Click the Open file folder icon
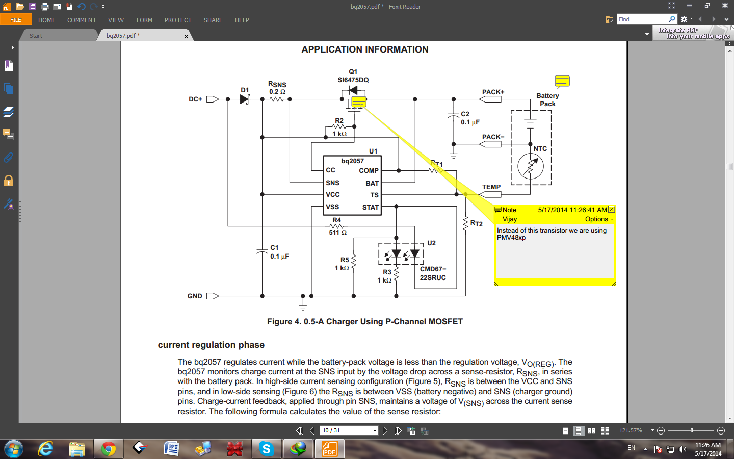Screen dimensions: 734x459 tap(20, 7)
